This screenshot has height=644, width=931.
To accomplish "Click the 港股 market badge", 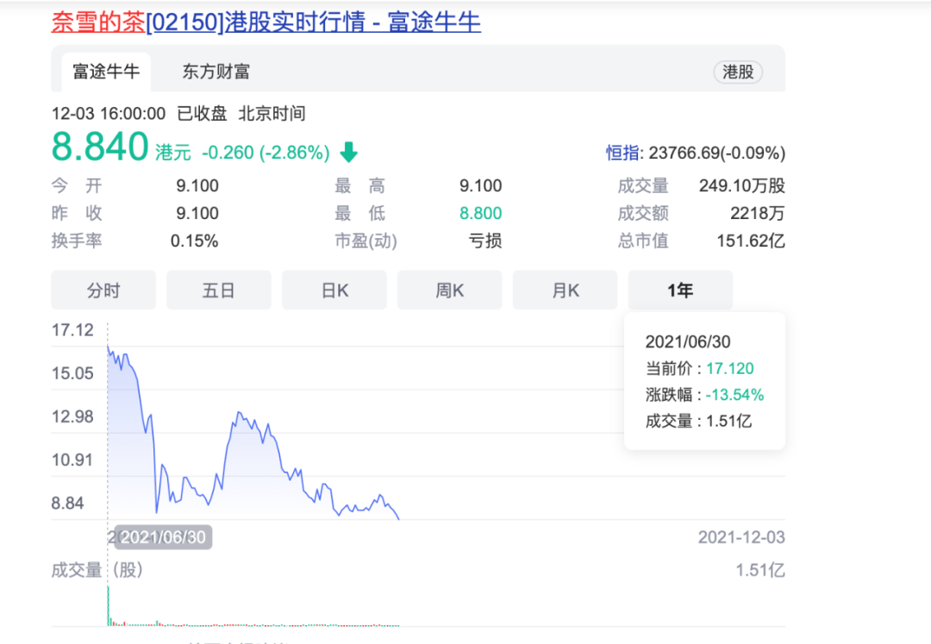I will click(737, 72).
